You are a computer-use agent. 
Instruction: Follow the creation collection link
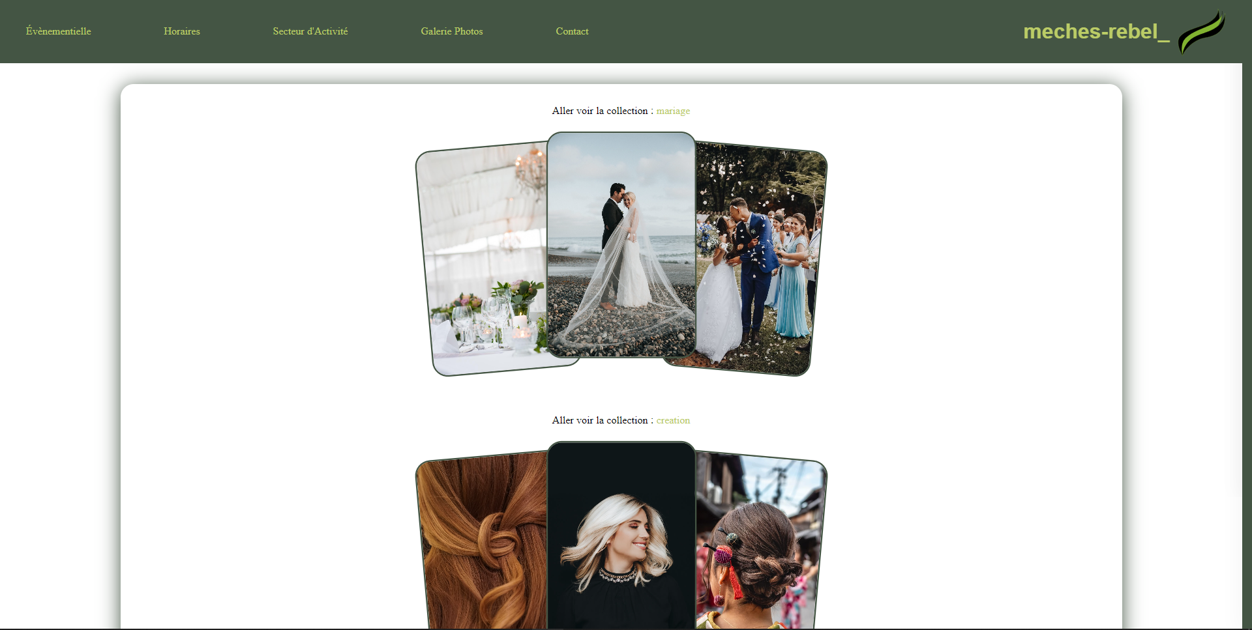point(672,420)
